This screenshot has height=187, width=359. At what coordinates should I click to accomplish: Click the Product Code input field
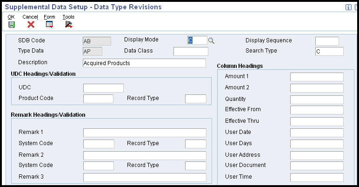click(x=98, y=99)
